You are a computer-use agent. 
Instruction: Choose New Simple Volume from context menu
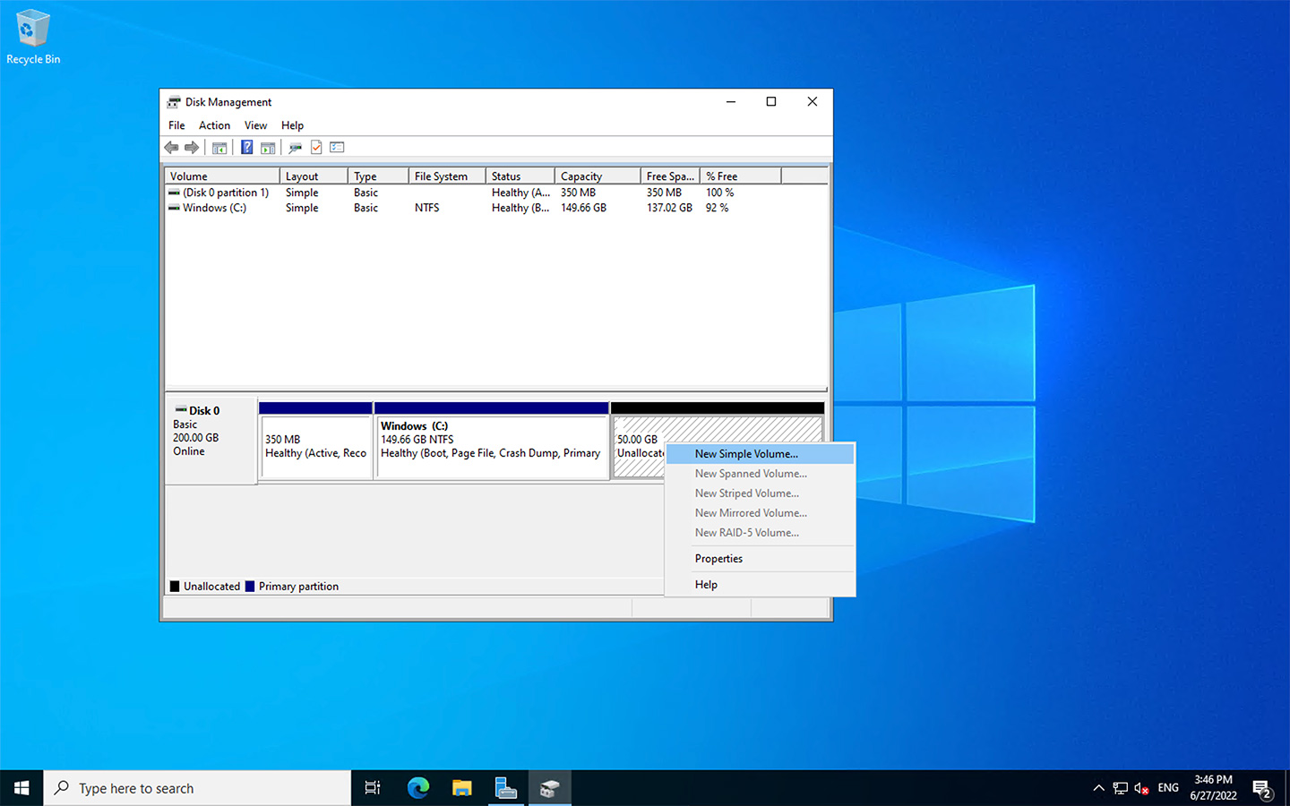[760, 454]
